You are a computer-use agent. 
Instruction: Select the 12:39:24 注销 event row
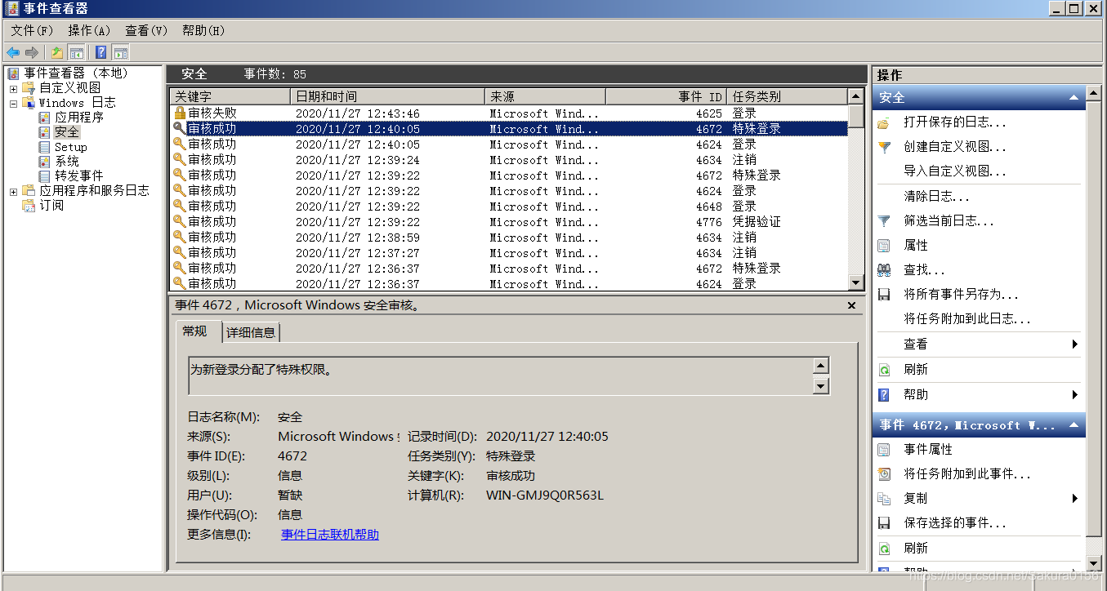coord(509,160)
